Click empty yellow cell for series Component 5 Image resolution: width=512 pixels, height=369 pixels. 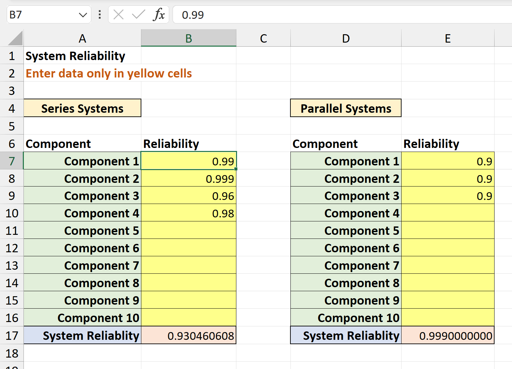pos(189,230)
